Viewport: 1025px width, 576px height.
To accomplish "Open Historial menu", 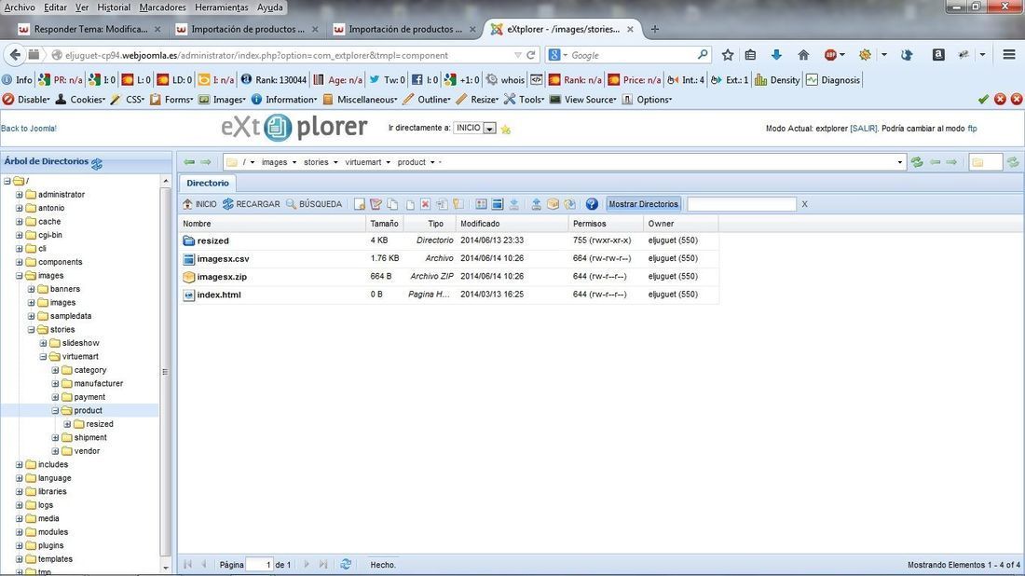I will point(114,7).
